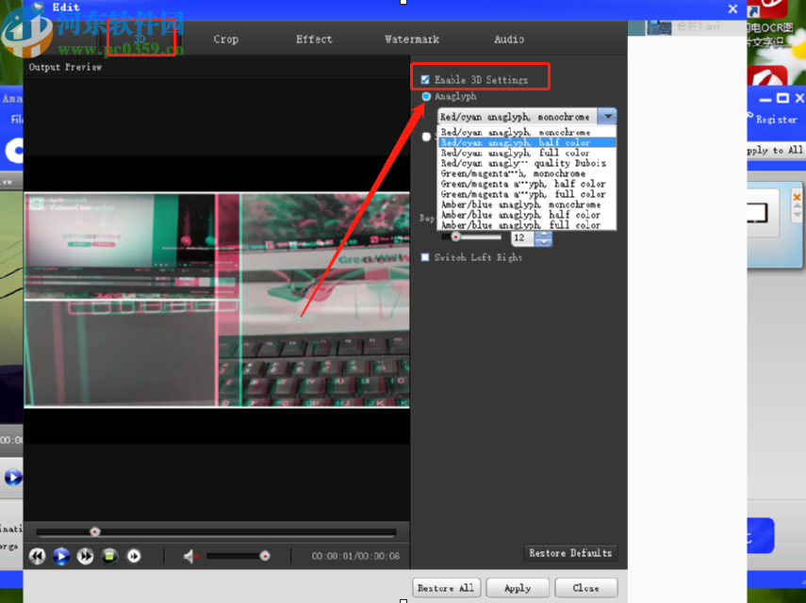Choose Amber/blue anaglyph, half color option
This screenshot has width=806, height=603.
pyautogui.click(x=527, y=215)
